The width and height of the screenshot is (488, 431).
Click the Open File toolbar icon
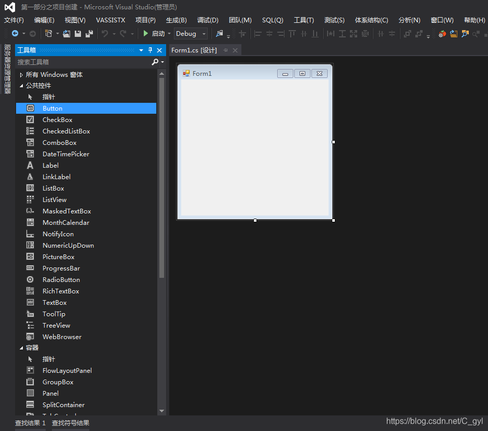66,34
